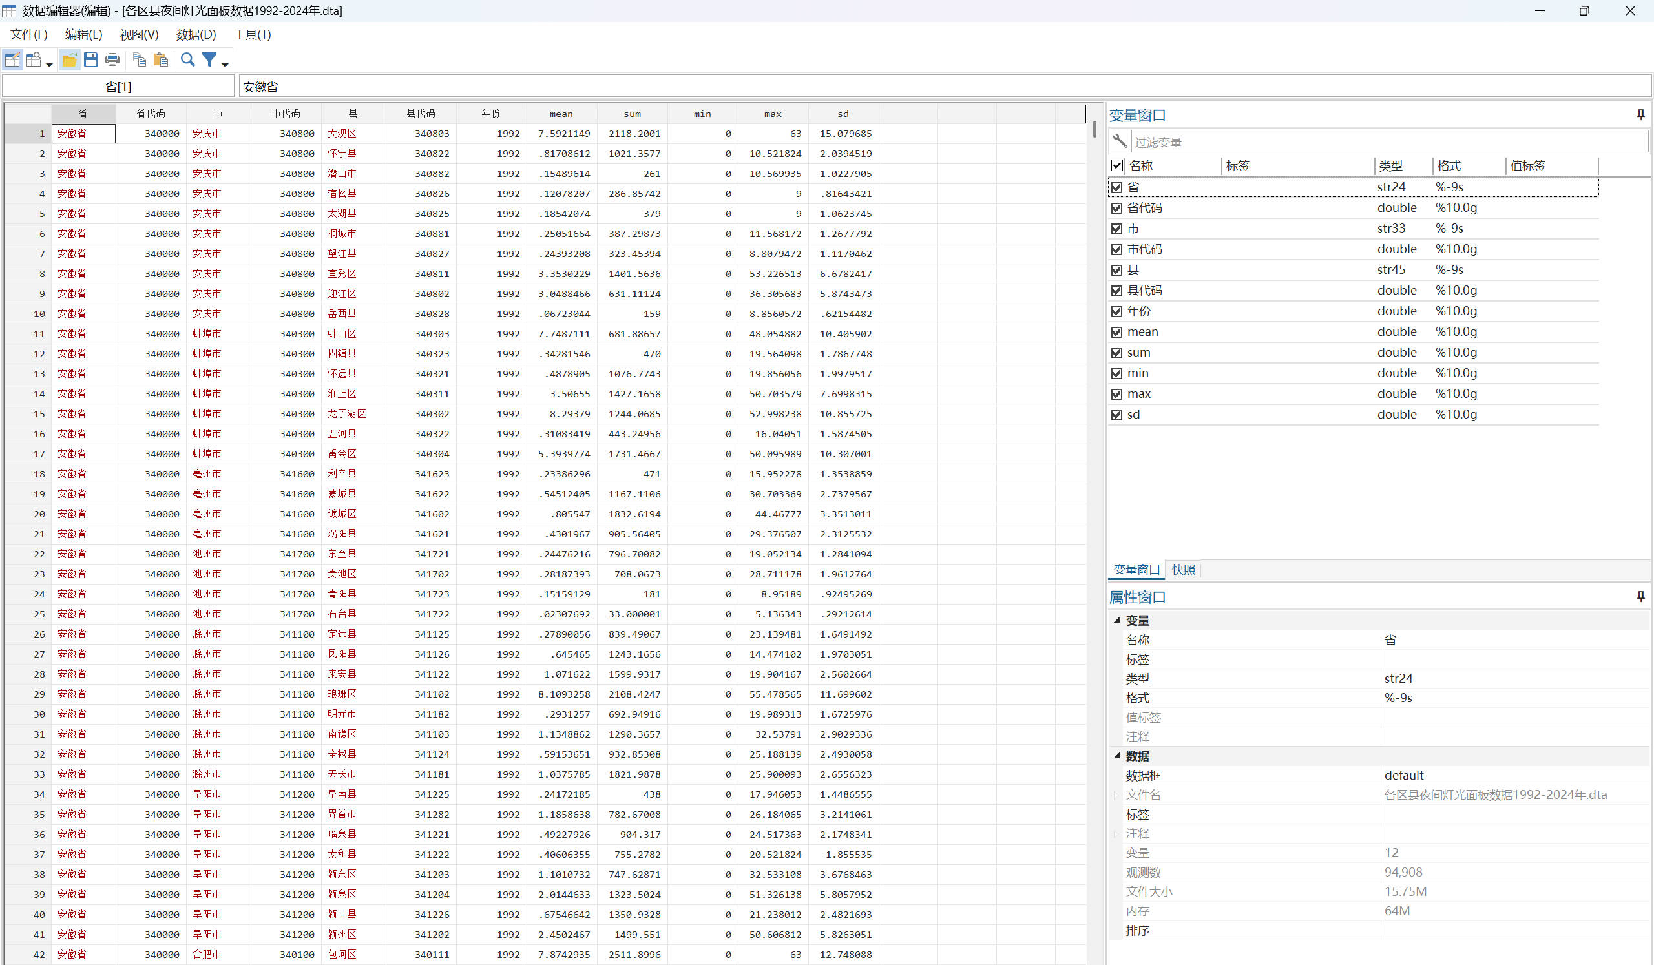1654x965 pixels.
Task: Click the open file folder icon
Action: [70, 60]
